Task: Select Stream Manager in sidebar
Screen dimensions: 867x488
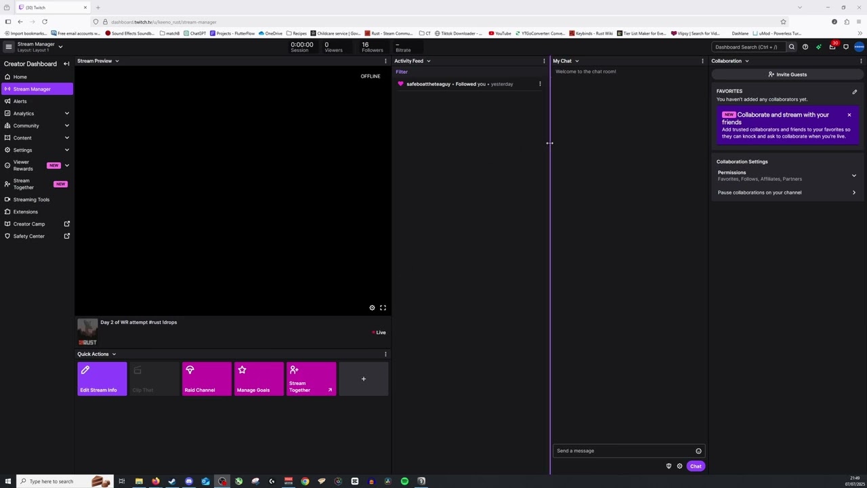Action: pyautogui.click(x=37, y=89)
